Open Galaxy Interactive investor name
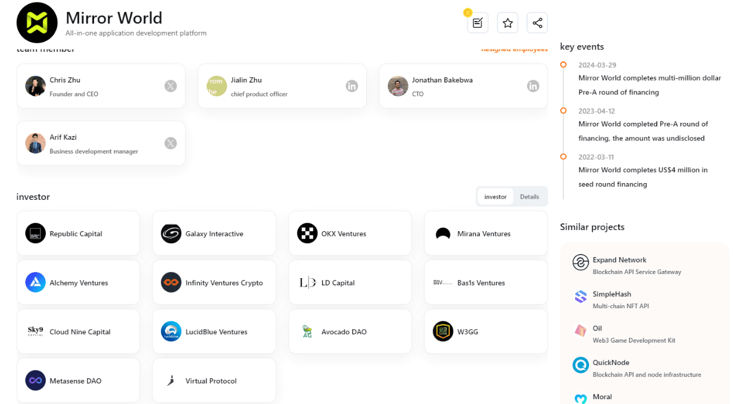The width and height of the screenshot is (733, 404). (214, 234)
